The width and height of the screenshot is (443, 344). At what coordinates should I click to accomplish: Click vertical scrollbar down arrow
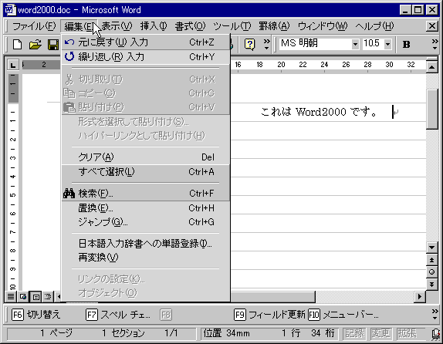[431, 248]
